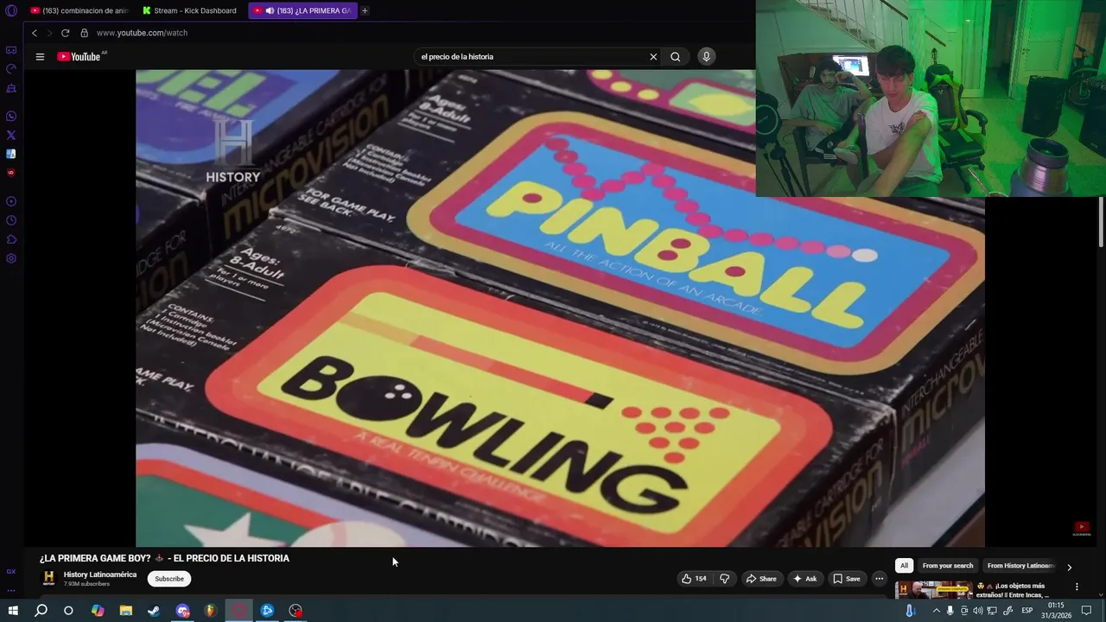Open sidebar setup three-dots menu

pyautogui.click(x=11, y=590)
